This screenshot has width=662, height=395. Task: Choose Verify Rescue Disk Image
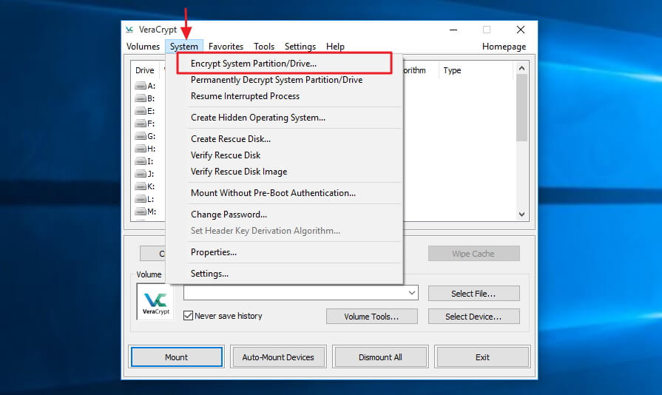tap(285, 172)
